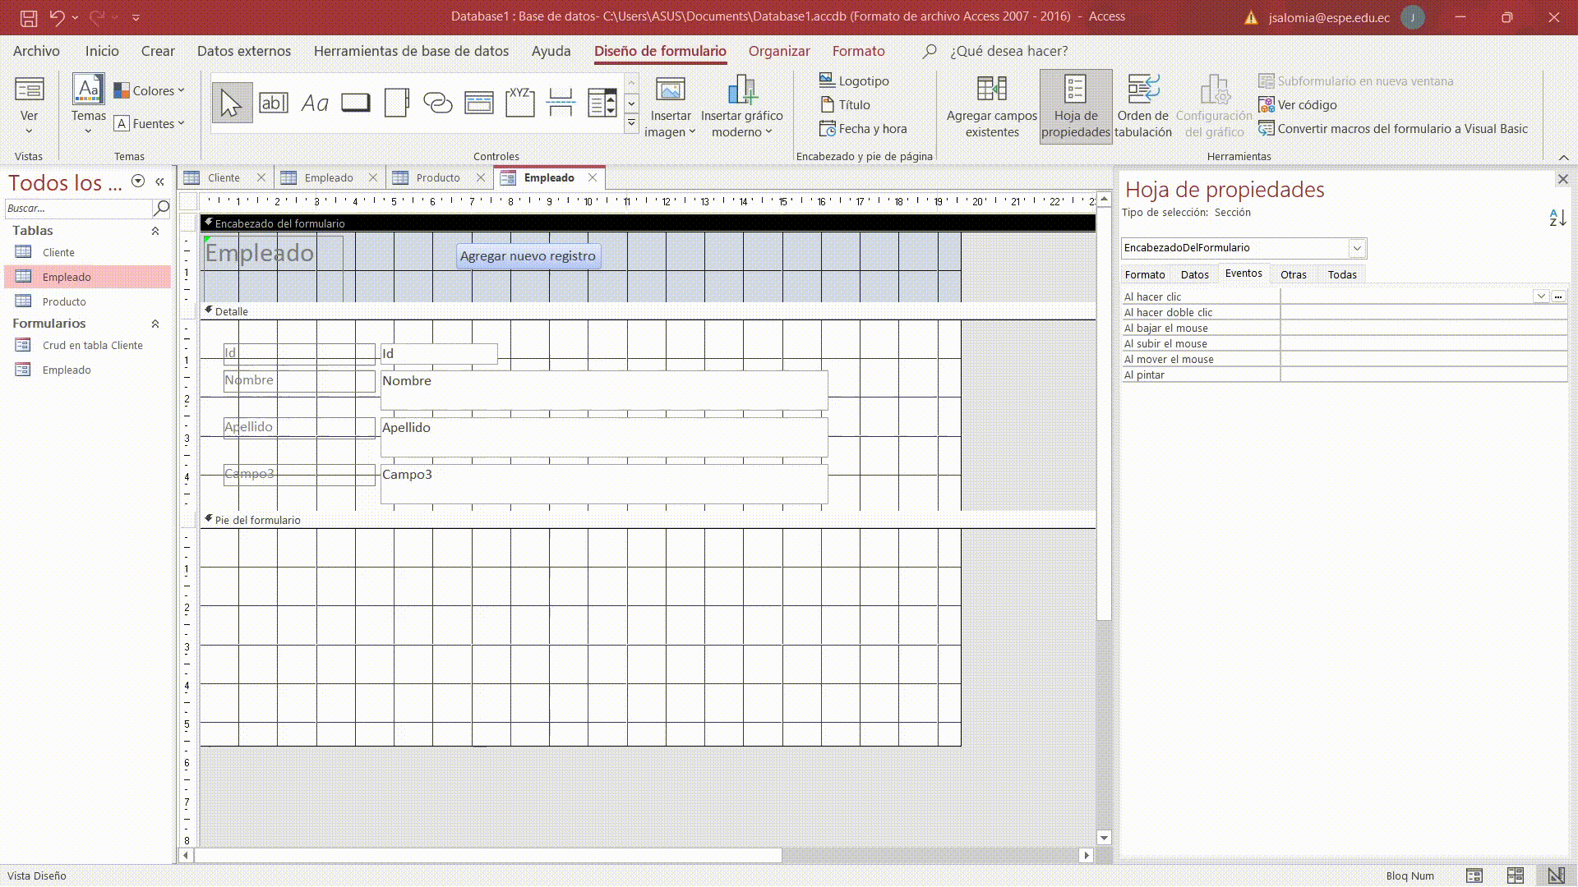Click the vertical scrollbar down arrow
Image resolution: width=1578 pixels, height=887 pixels.
click(1104, 838)
